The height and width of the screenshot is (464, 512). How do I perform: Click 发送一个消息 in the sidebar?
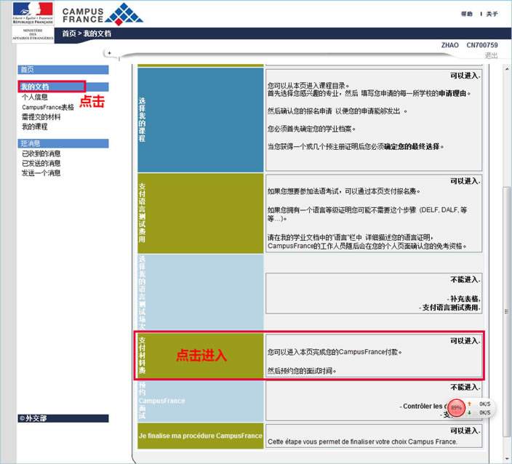(x=41, y=173)
